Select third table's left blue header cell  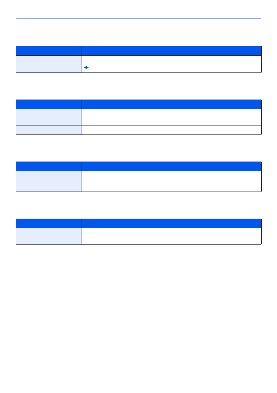coord(49,166)
